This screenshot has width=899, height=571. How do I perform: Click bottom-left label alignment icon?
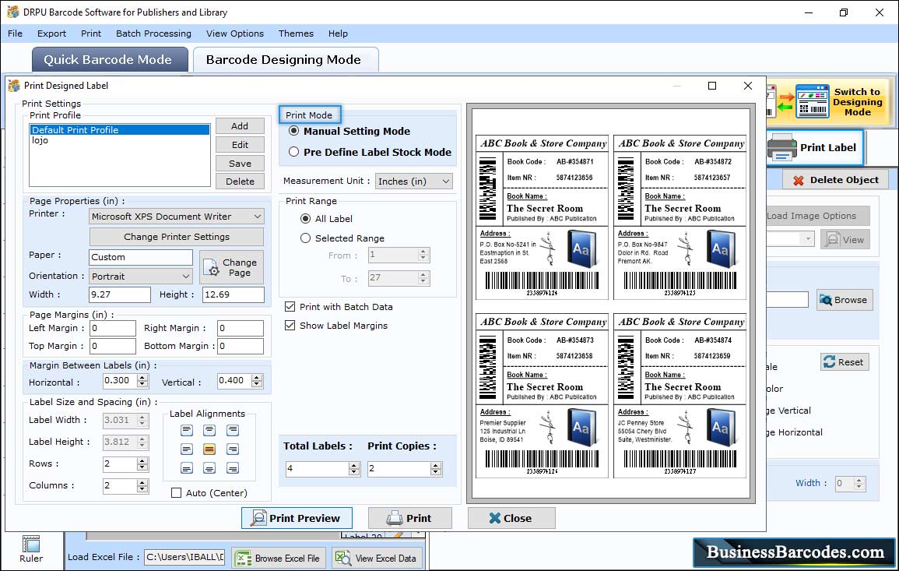(x=187, y=468)
